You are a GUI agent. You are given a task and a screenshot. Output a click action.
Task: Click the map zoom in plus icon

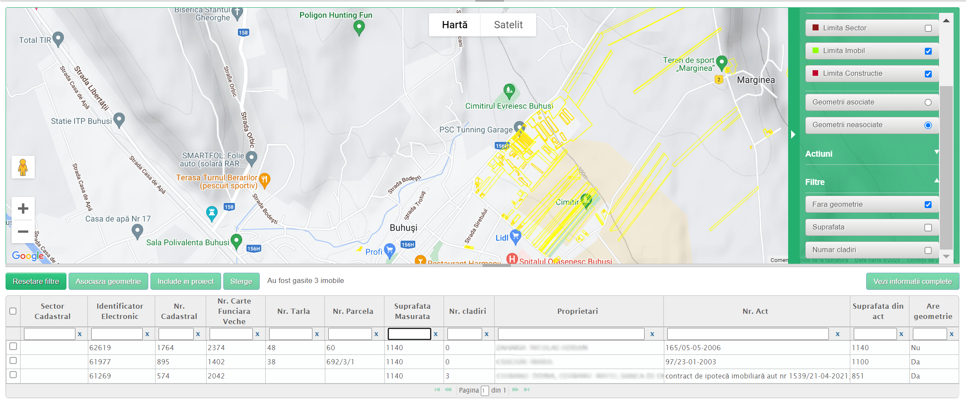[x=23, y=209]
